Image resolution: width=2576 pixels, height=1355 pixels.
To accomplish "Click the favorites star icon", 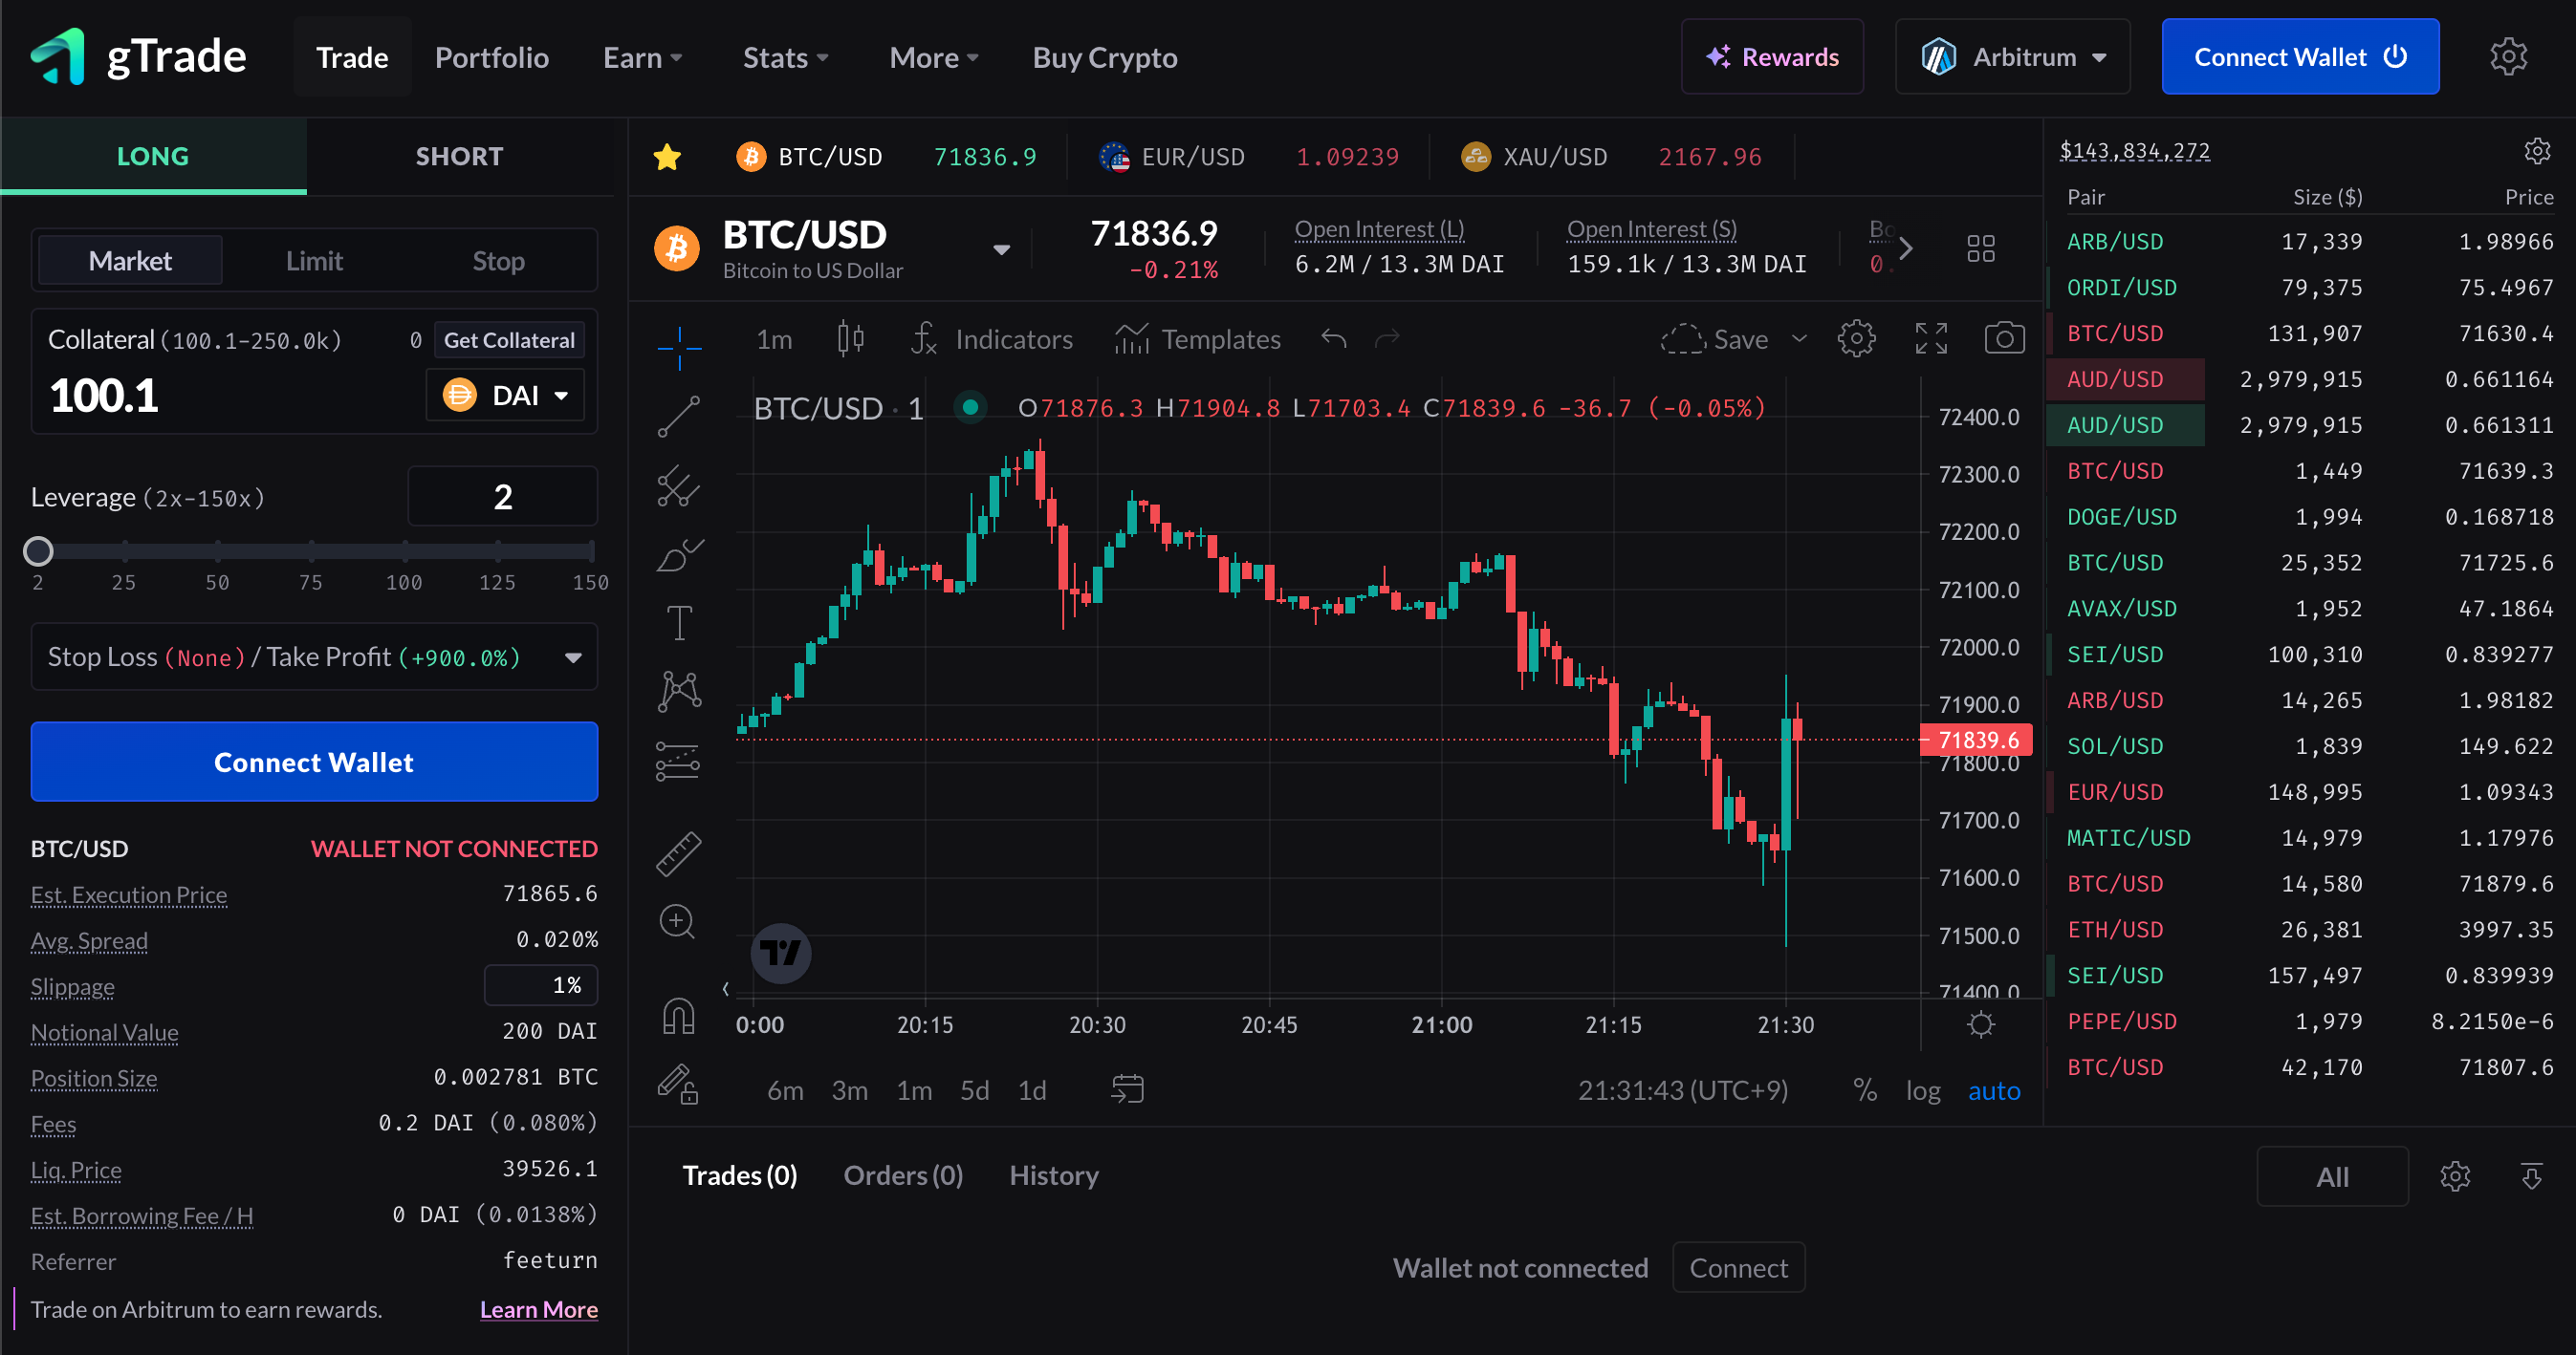I will pyautogui.click(x=667, y=157).
